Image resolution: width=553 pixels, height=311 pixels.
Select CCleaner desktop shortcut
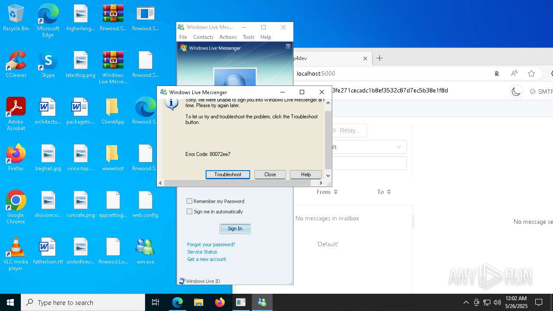pos(16,64)
